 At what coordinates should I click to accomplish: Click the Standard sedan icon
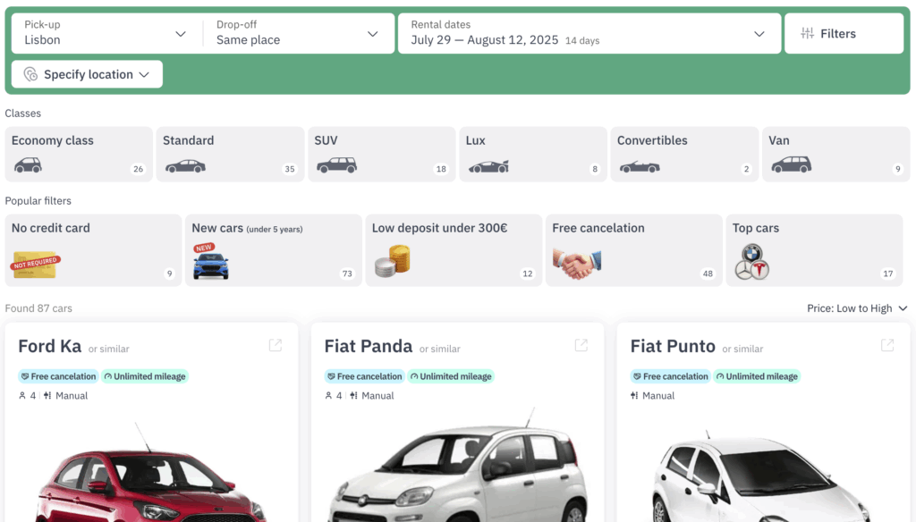point(185,166)
